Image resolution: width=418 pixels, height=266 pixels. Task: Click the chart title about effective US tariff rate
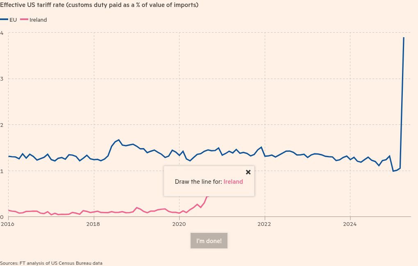point(99,5)
